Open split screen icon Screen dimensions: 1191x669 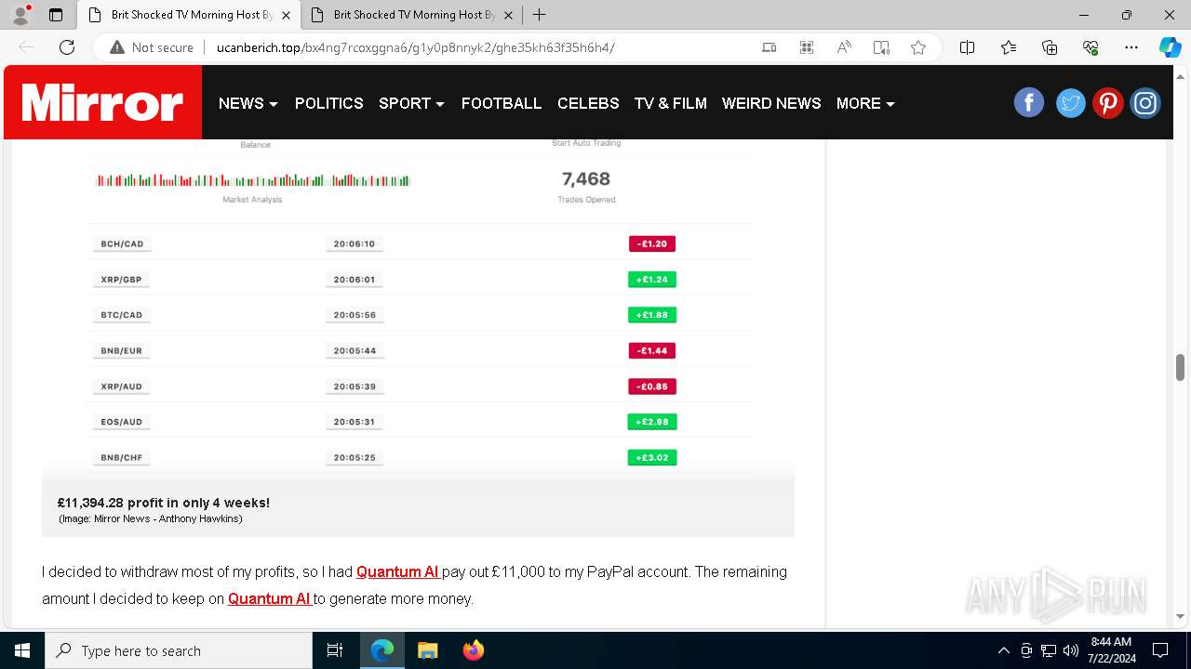tap(967, 47)
